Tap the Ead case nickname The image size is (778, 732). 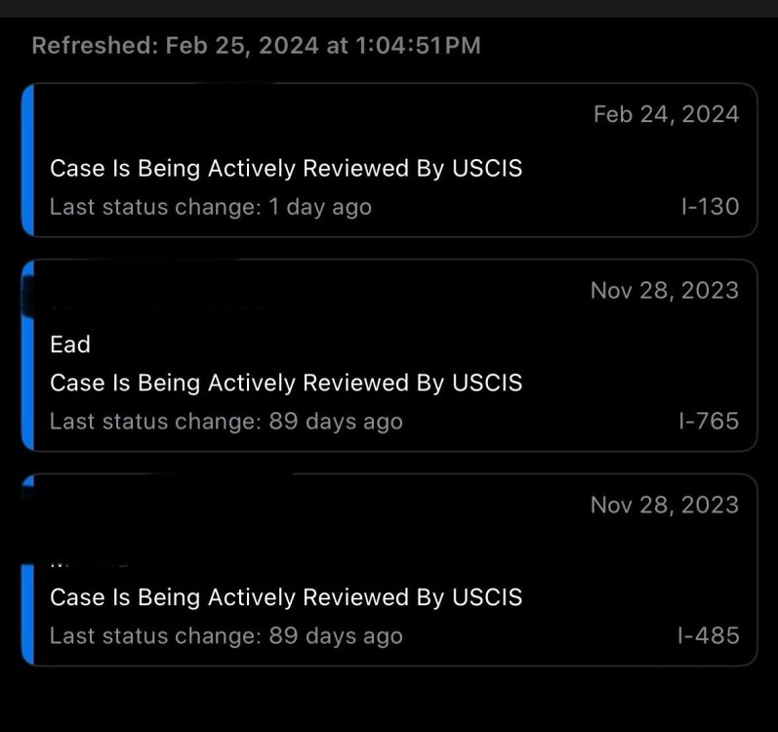70,345
